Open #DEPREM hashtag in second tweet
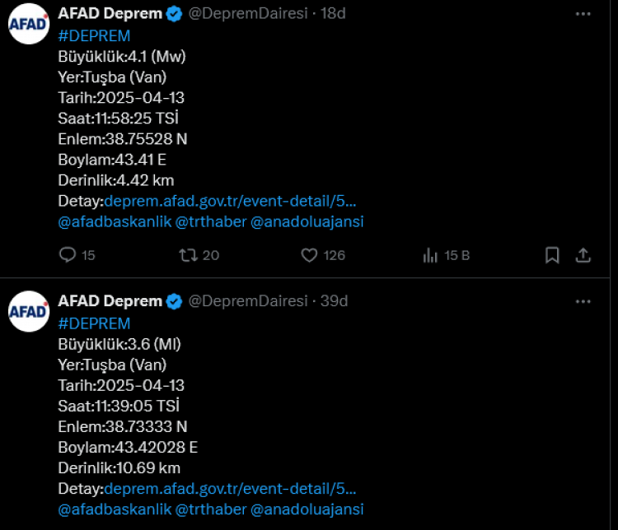This screenshot has width=618, height=530. tap(94, 323)
